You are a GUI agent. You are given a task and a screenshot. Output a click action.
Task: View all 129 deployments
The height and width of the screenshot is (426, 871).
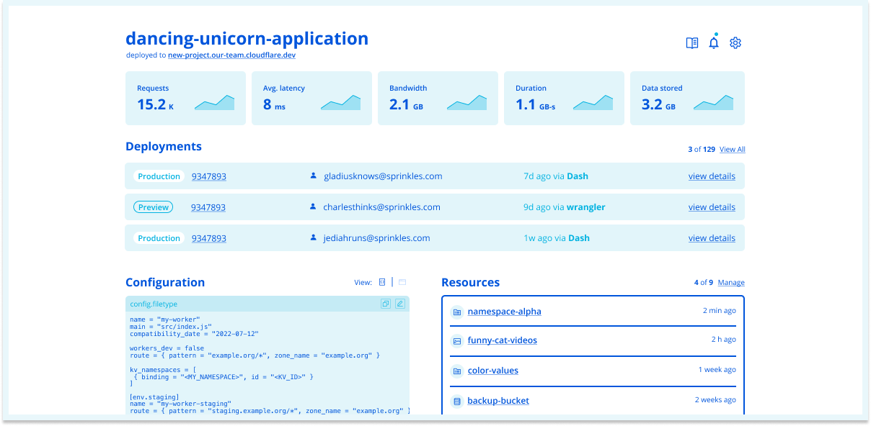tap(732, 150)
